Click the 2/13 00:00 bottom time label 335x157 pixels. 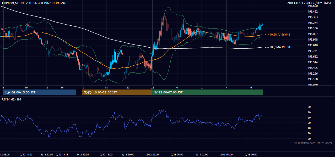tap(177, 155)
